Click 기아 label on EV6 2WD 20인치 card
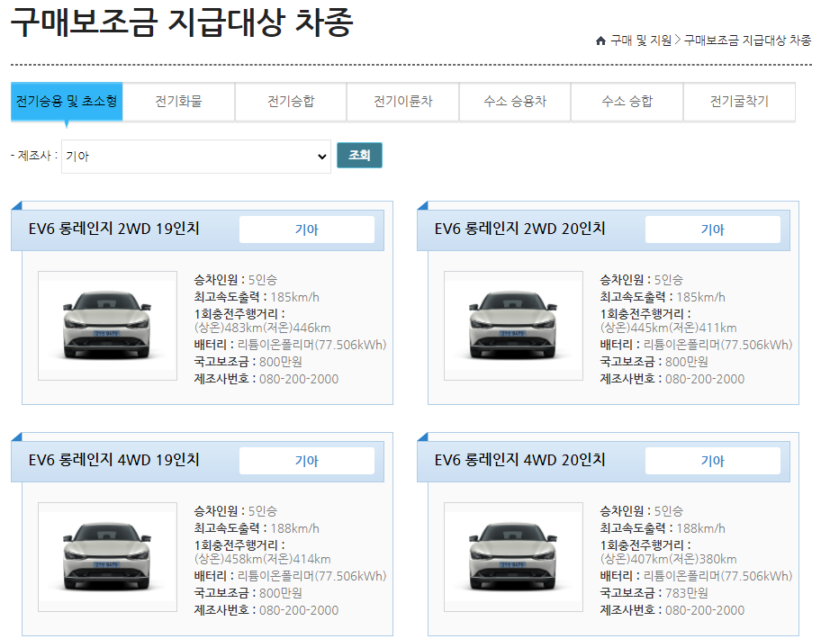 (x=712, y=229)
